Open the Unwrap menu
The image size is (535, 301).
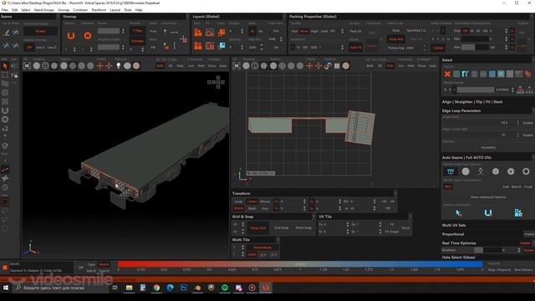click(x=64, y=10)
